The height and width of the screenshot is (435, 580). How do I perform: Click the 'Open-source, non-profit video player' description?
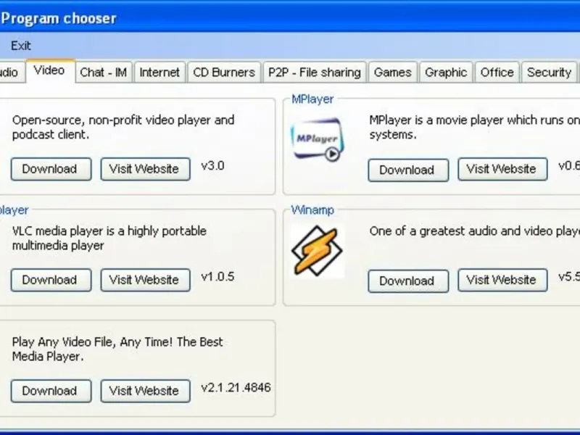point(123,128)
